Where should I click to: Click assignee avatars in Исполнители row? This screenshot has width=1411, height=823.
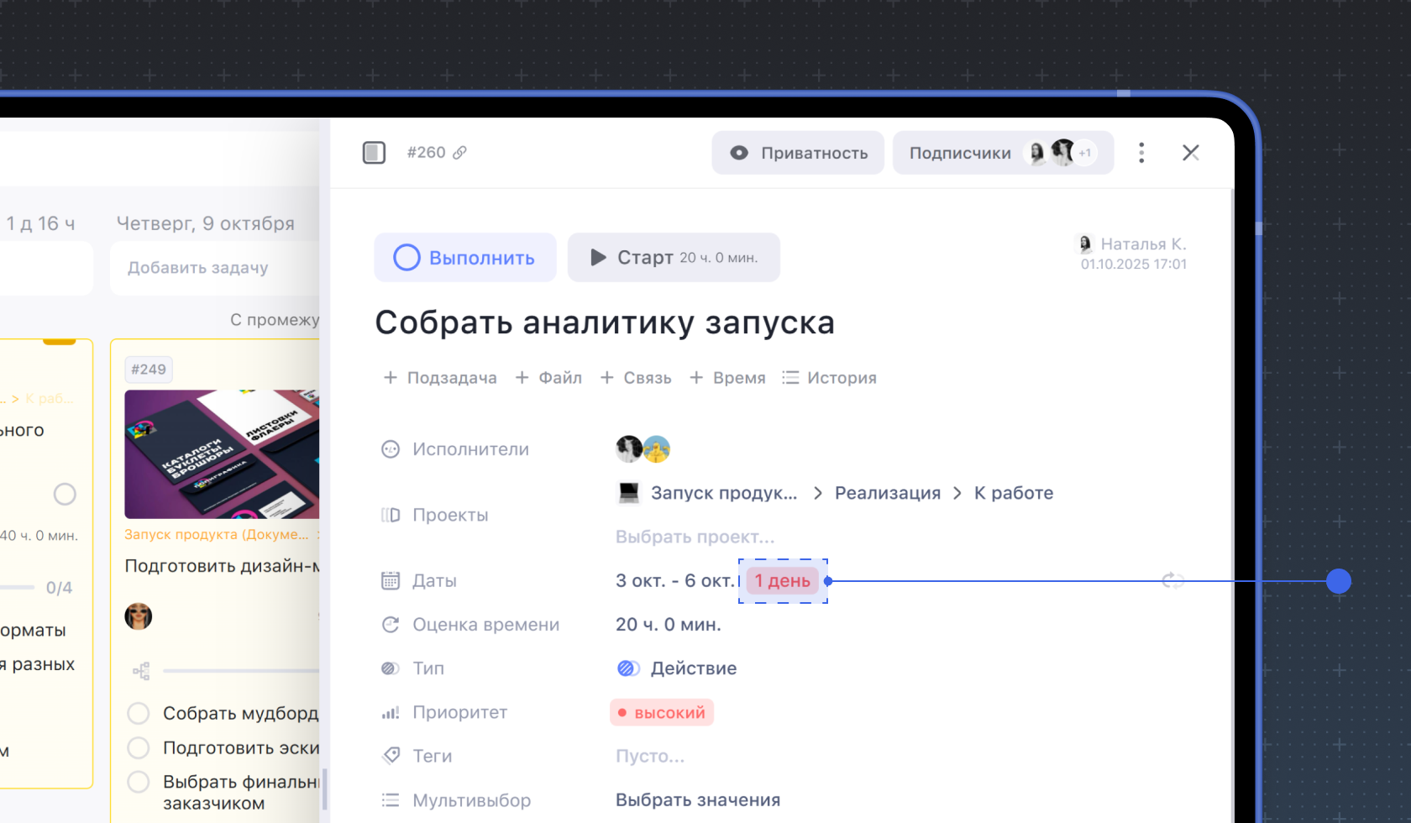click(x=643, y=449)
